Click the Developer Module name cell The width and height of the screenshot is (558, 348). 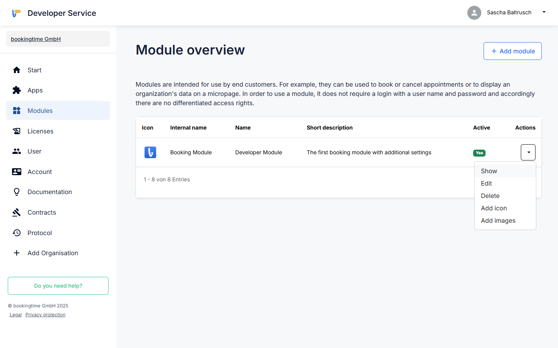coord(258,152)
